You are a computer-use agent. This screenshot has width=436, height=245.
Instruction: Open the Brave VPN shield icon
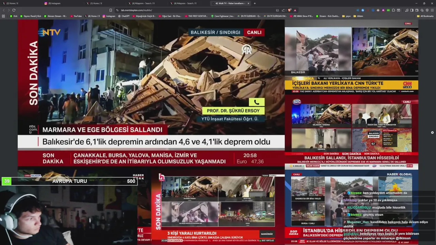427,10
